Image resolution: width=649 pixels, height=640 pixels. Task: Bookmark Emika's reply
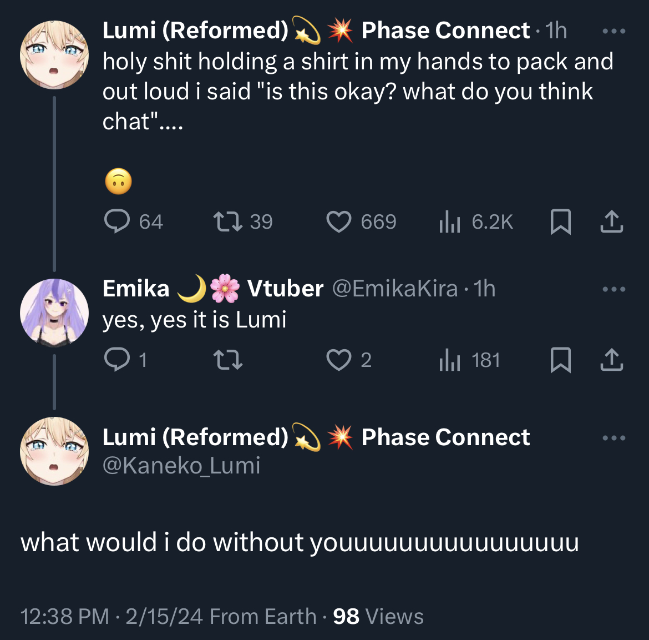[560, 360]
